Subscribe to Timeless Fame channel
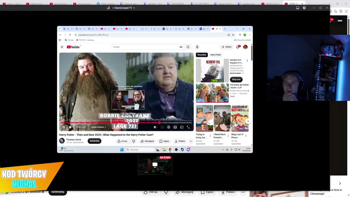The height and width of the screenshot is (197, 350). point(94,141)
